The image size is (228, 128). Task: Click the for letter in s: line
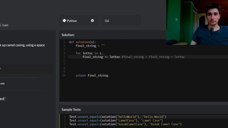[x=89, y=53]
